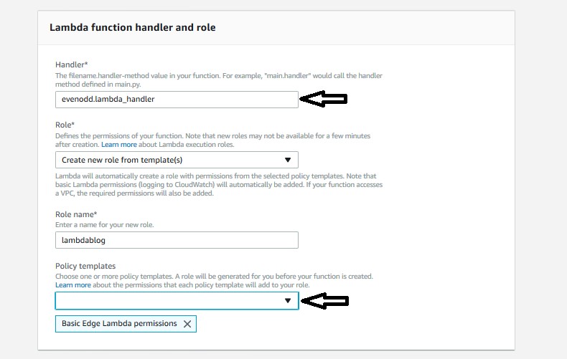Click the note about basic Lambda CloudWatch permissions
The height and width of the screenshot is (359, 567).
(219, 185)
